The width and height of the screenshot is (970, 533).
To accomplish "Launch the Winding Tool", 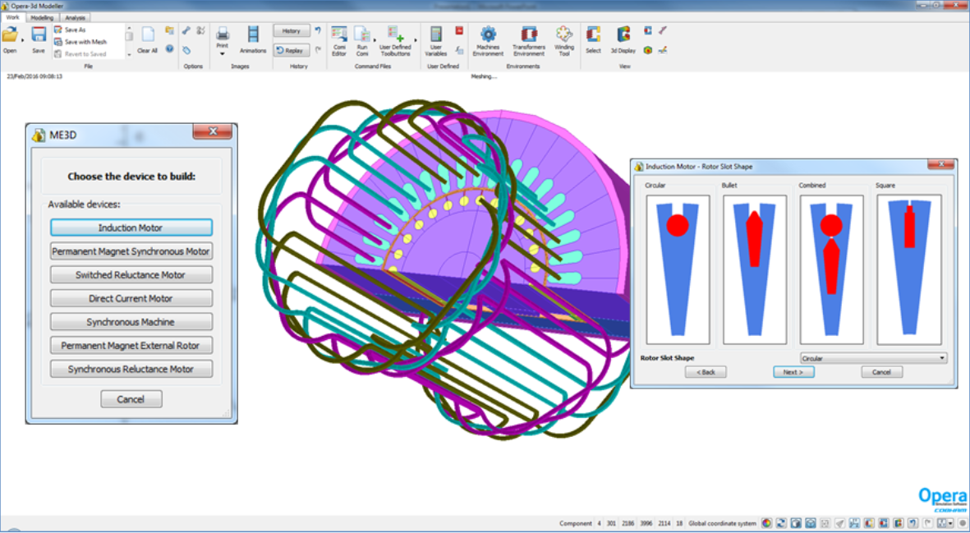I will pos(563,40).
